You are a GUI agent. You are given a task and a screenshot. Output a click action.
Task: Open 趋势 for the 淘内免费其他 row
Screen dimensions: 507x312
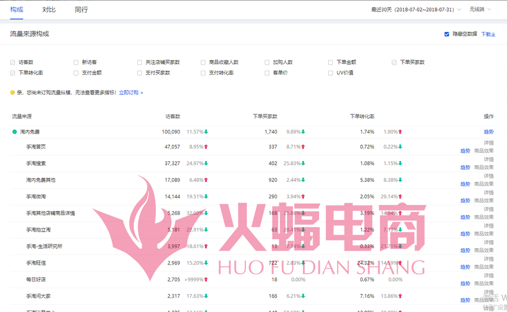coord(466,184)
